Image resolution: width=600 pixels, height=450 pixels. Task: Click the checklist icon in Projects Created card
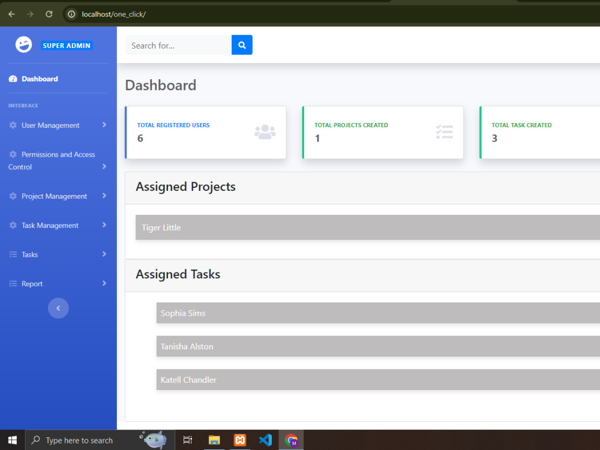(444, 132)
